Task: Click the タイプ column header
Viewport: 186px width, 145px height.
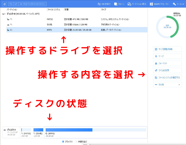Action: click(103, 10)
